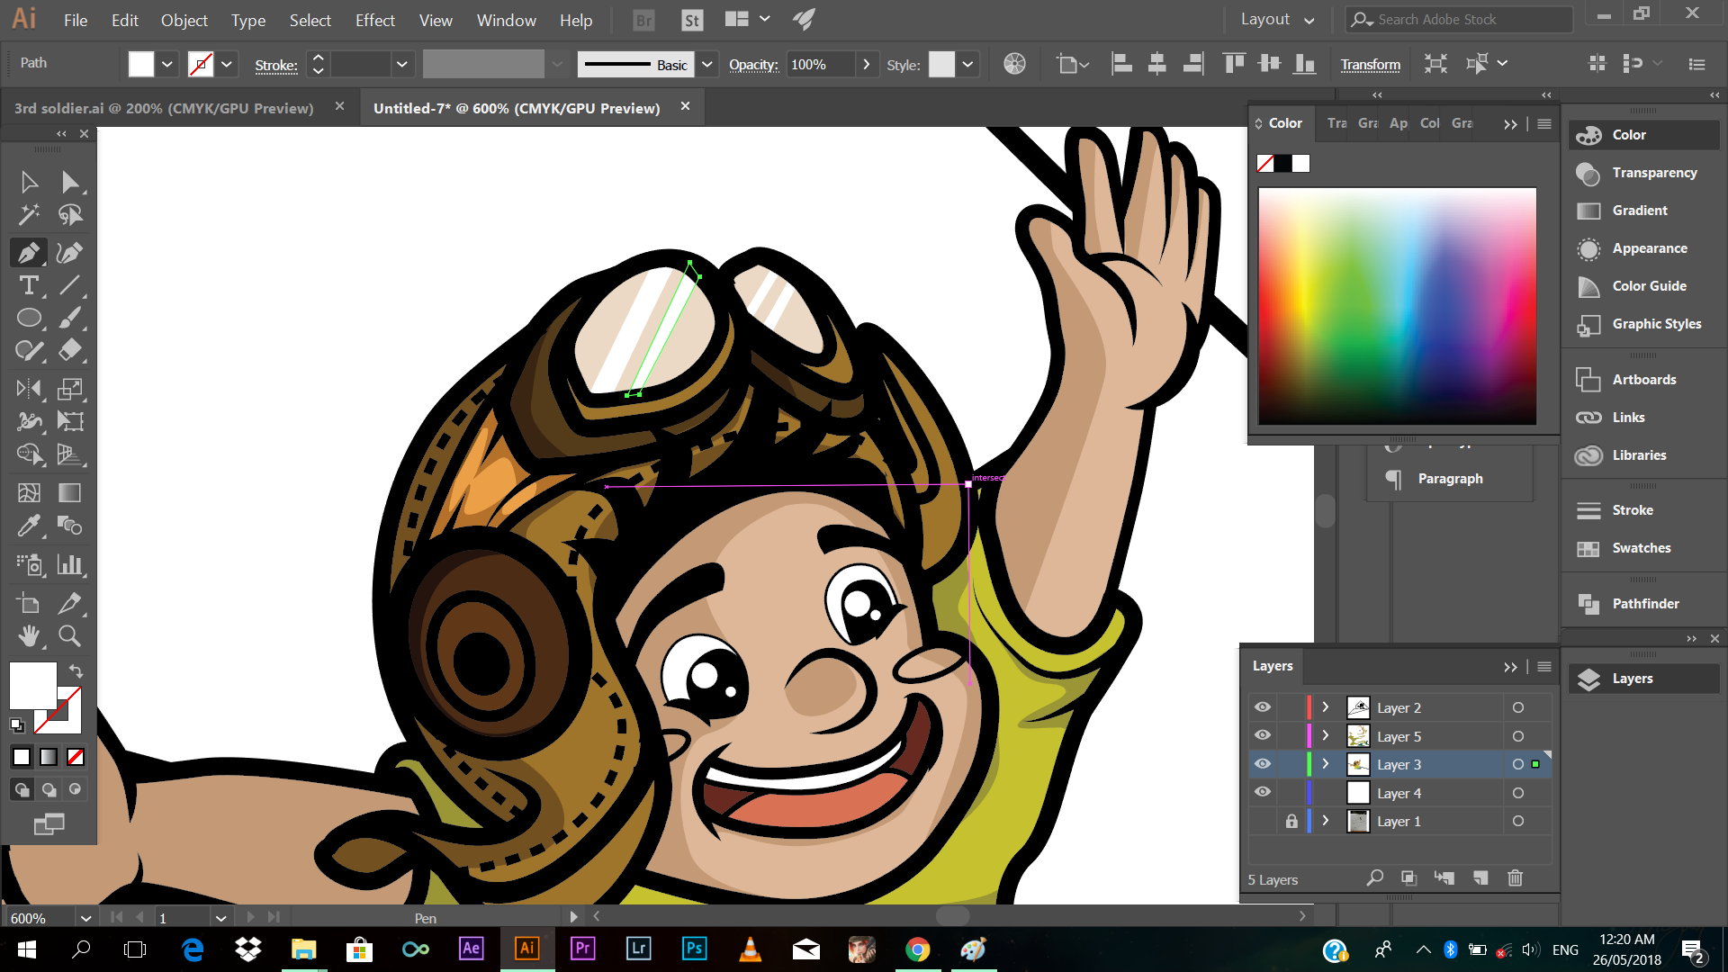This screenshot has height=972, width=1728.
Task: Choose the Gradient tool
Action: point(69,492)
